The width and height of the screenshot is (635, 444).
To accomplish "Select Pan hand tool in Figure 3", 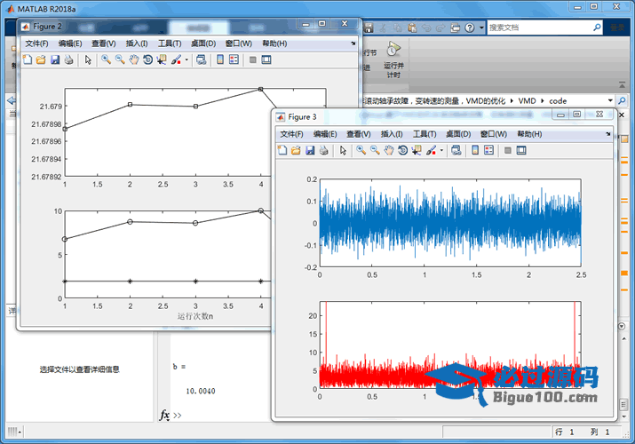I will [x=389, y=151].
